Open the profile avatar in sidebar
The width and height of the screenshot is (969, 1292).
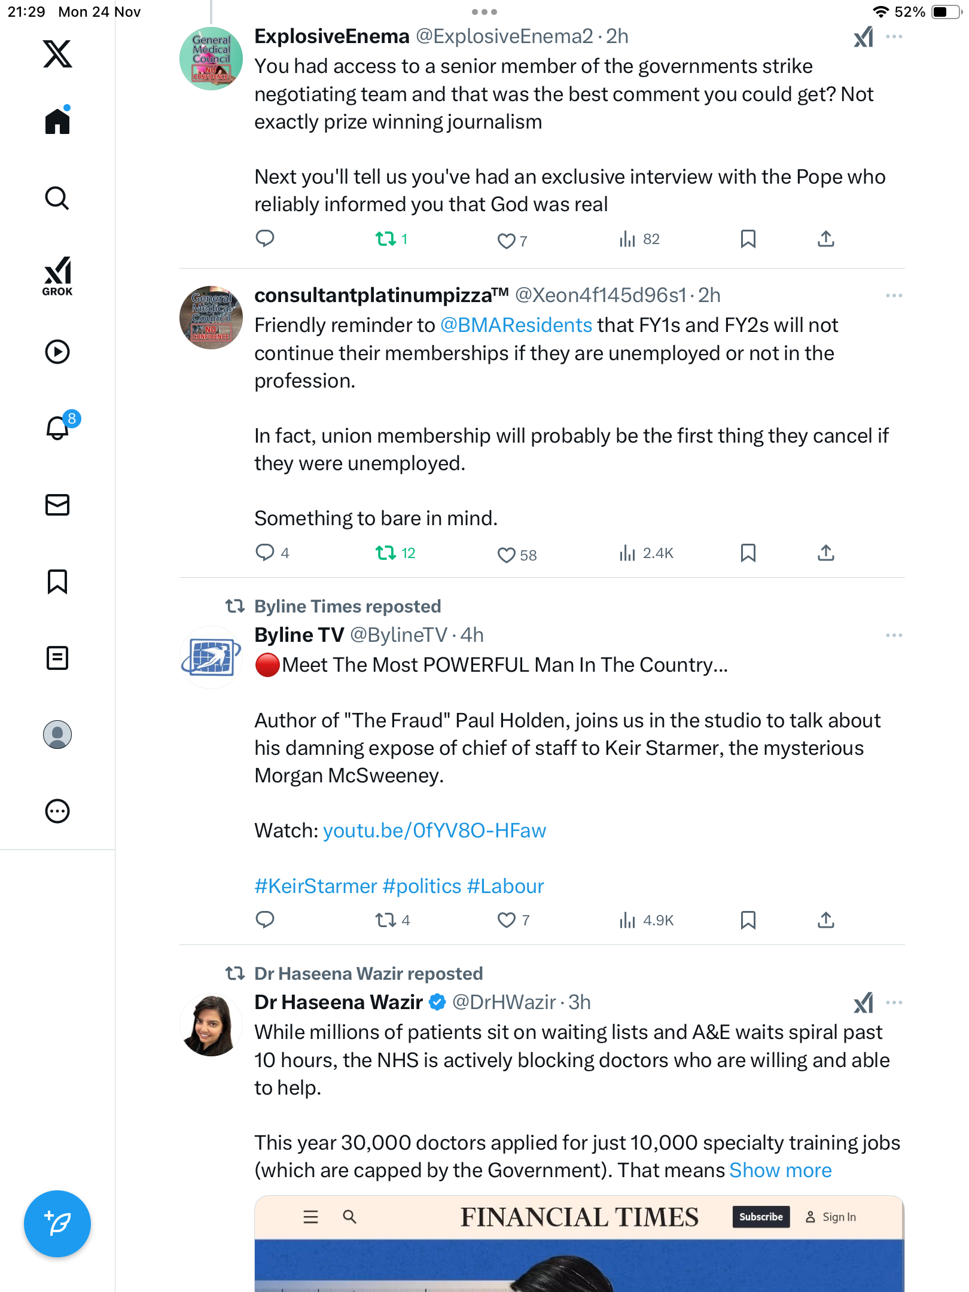click(57, 735)
